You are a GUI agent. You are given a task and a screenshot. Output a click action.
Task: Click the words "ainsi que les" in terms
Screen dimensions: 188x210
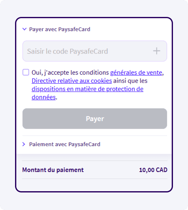[x=130, y=81]
